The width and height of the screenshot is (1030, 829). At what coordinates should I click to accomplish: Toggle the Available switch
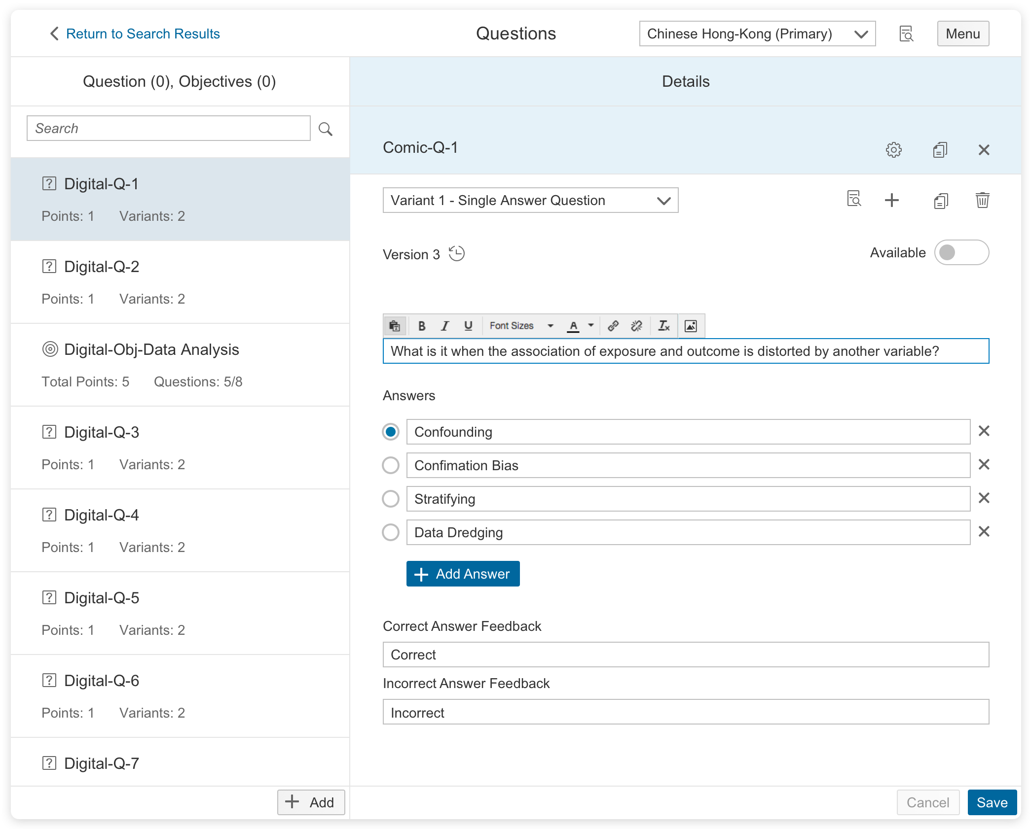pos(961,253)
